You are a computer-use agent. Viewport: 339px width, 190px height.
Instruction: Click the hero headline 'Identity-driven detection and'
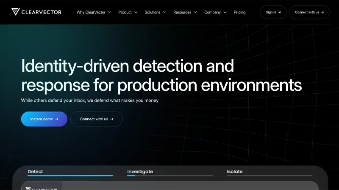[128, 66]
